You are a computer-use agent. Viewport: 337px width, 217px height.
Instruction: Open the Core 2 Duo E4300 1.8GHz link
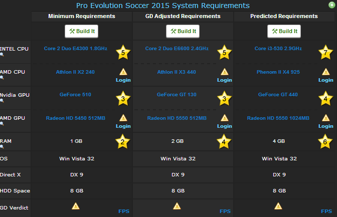tap(76, 49)
